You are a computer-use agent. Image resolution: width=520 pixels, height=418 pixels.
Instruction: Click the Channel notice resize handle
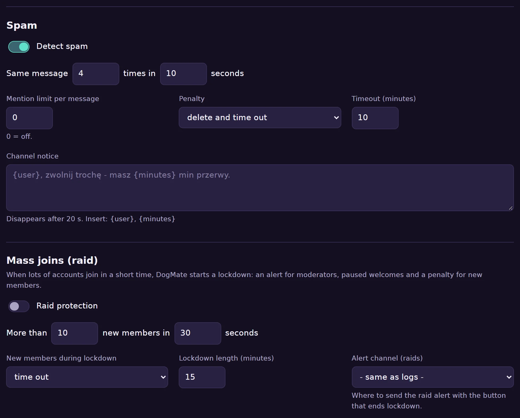[x=510, y=208]
